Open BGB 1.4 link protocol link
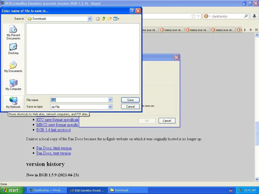 (x=54, y=130)
